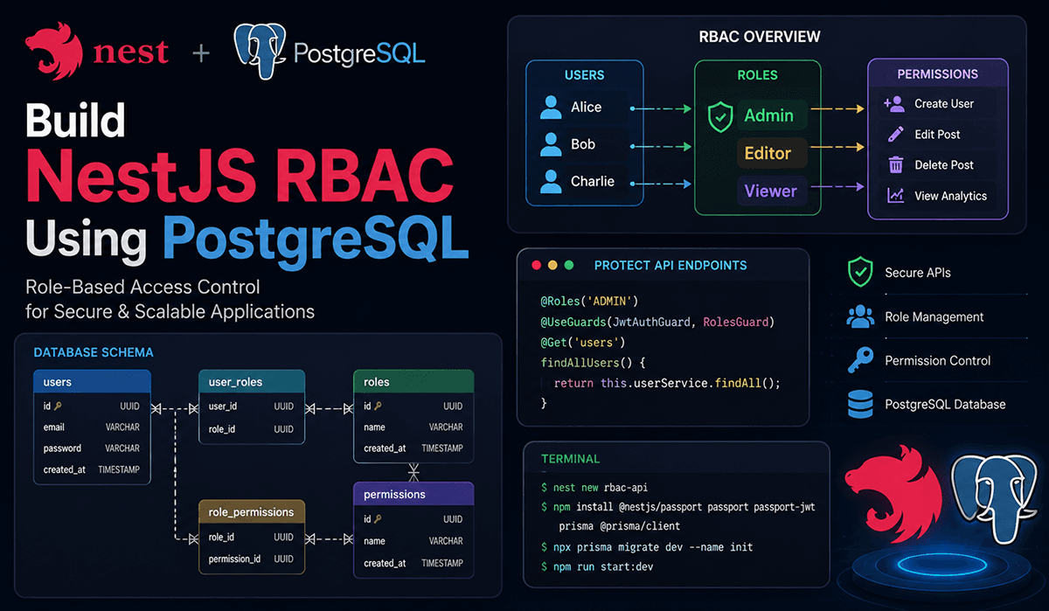The width and height of the screenshot is (1049, 611).
Task: Click the Permission Control feature label
Action: [938, 360]
